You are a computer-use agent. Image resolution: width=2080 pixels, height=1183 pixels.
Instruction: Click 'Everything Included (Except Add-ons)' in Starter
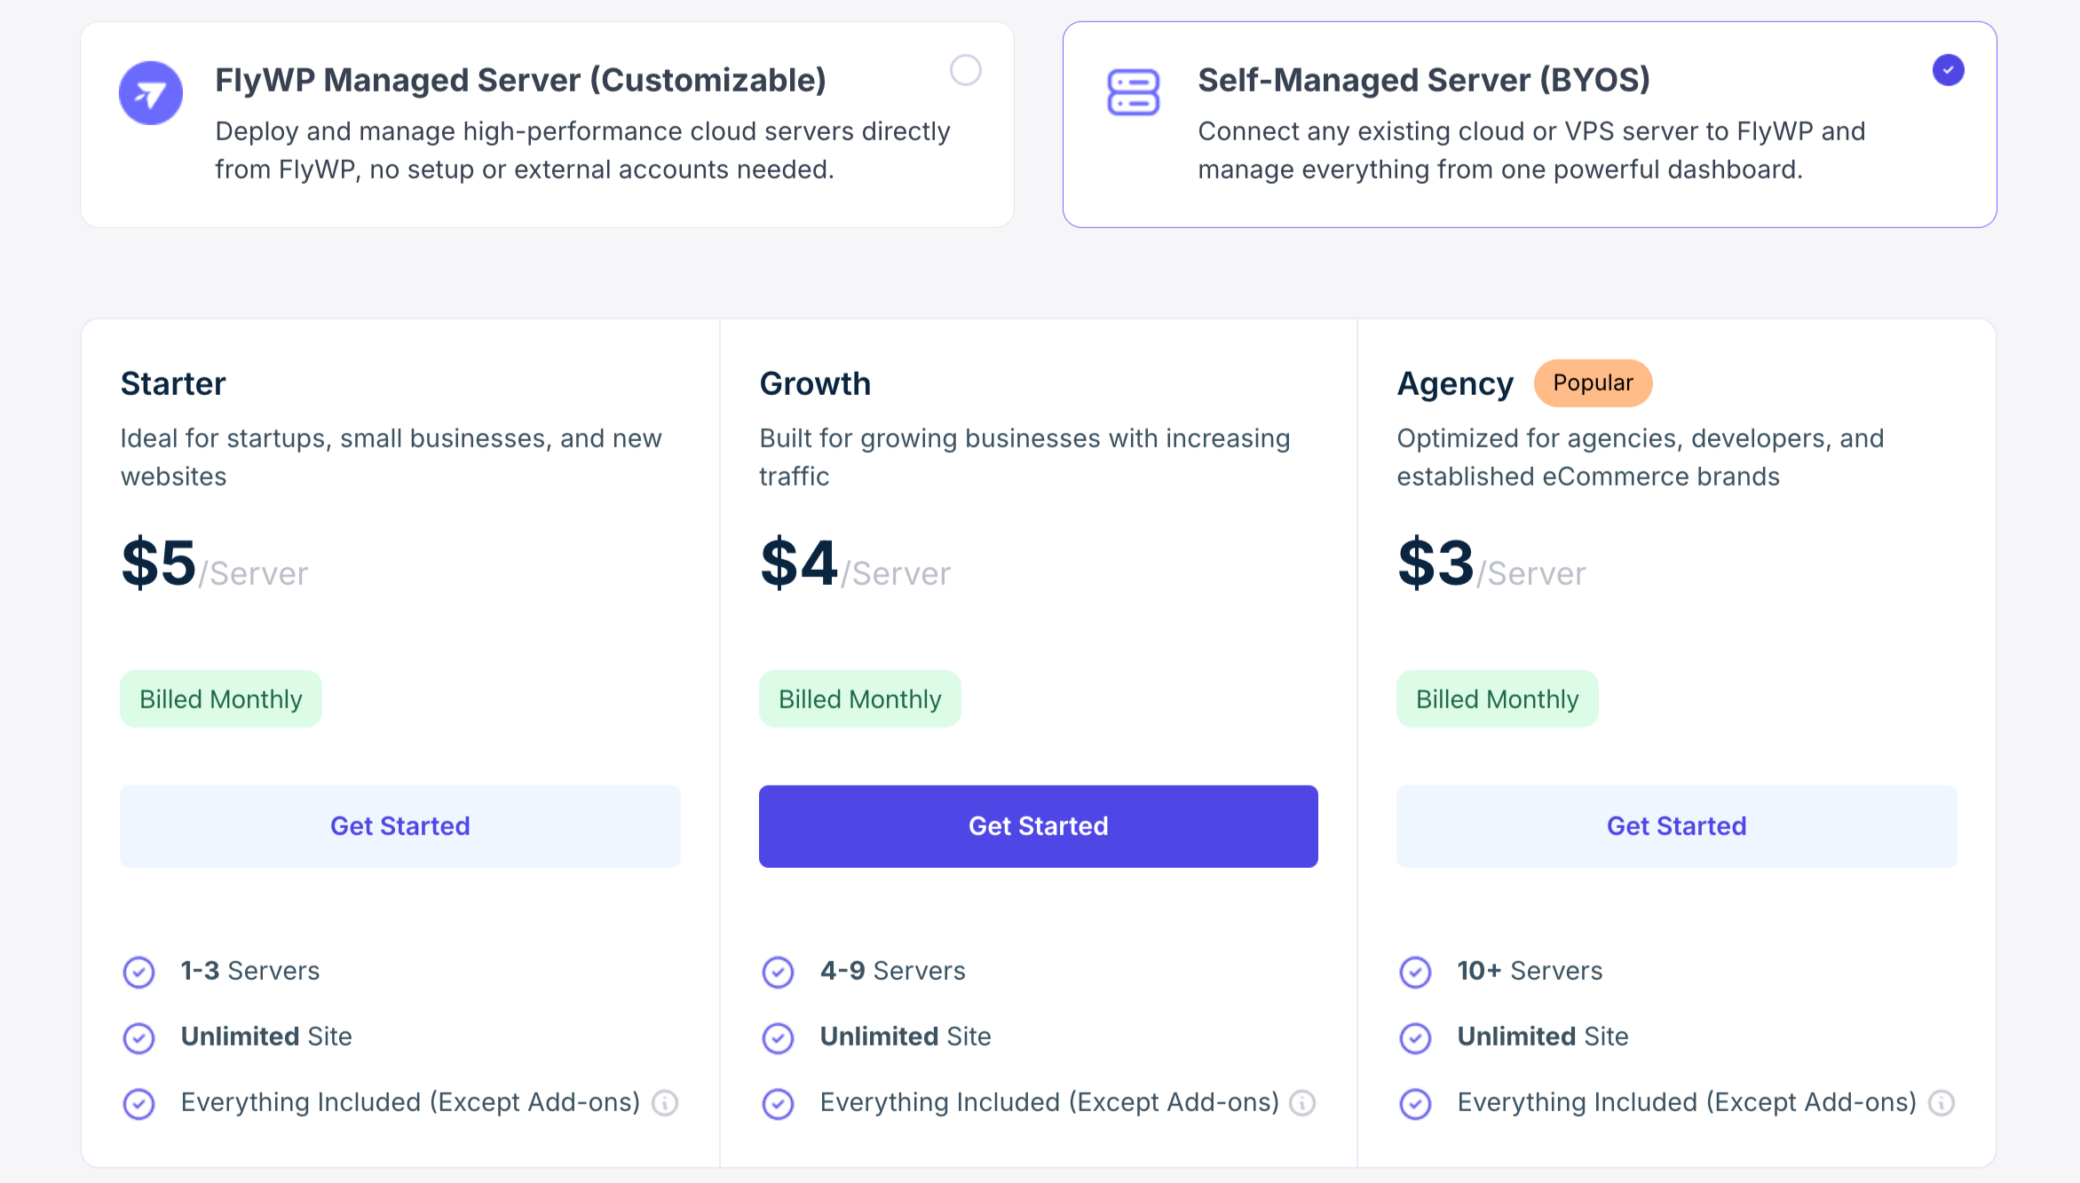click(410, 1102)
